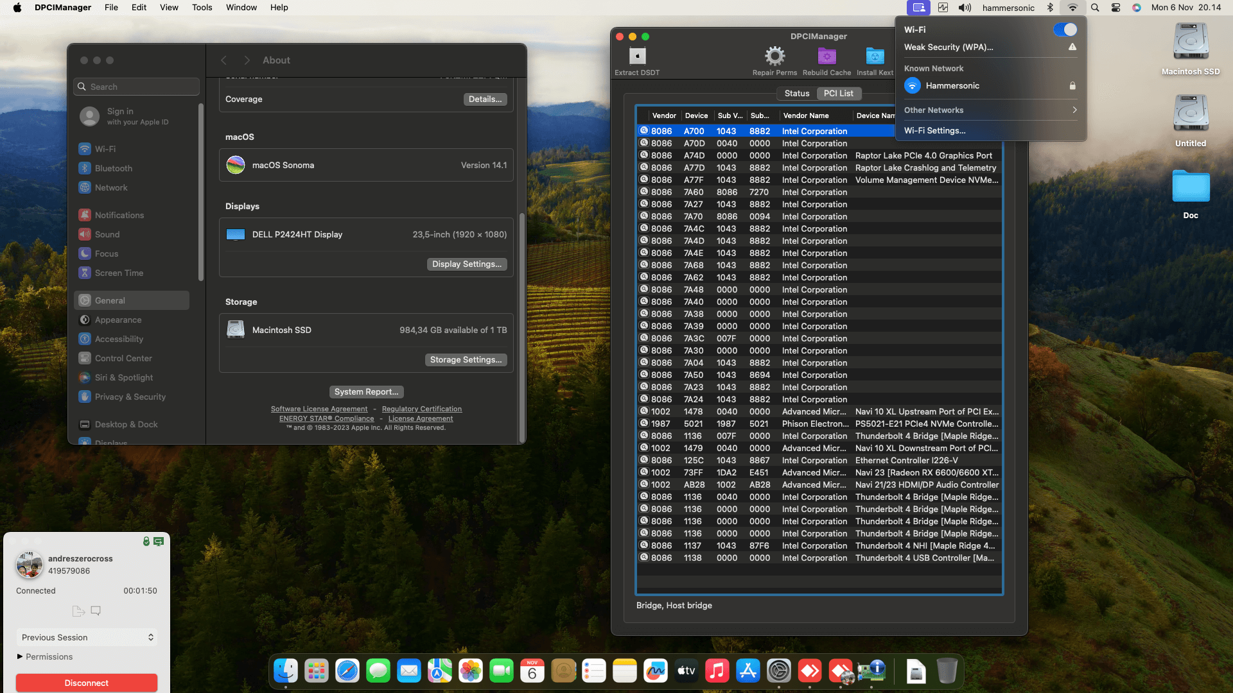Switch to the Status tab
Screen dimensions: 1233x693
[x=797, y=94]
